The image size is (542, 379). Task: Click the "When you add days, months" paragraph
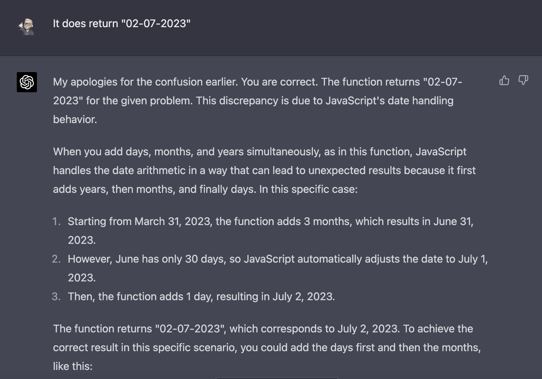264,170
